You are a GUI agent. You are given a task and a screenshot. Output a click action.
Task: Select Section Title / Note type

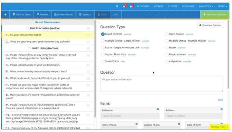[103, 55]
